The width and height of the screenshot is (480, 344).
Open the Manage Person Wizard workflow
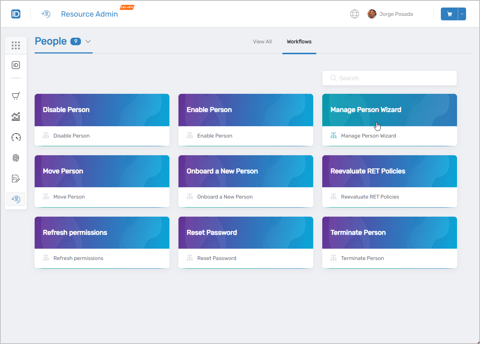389,120
